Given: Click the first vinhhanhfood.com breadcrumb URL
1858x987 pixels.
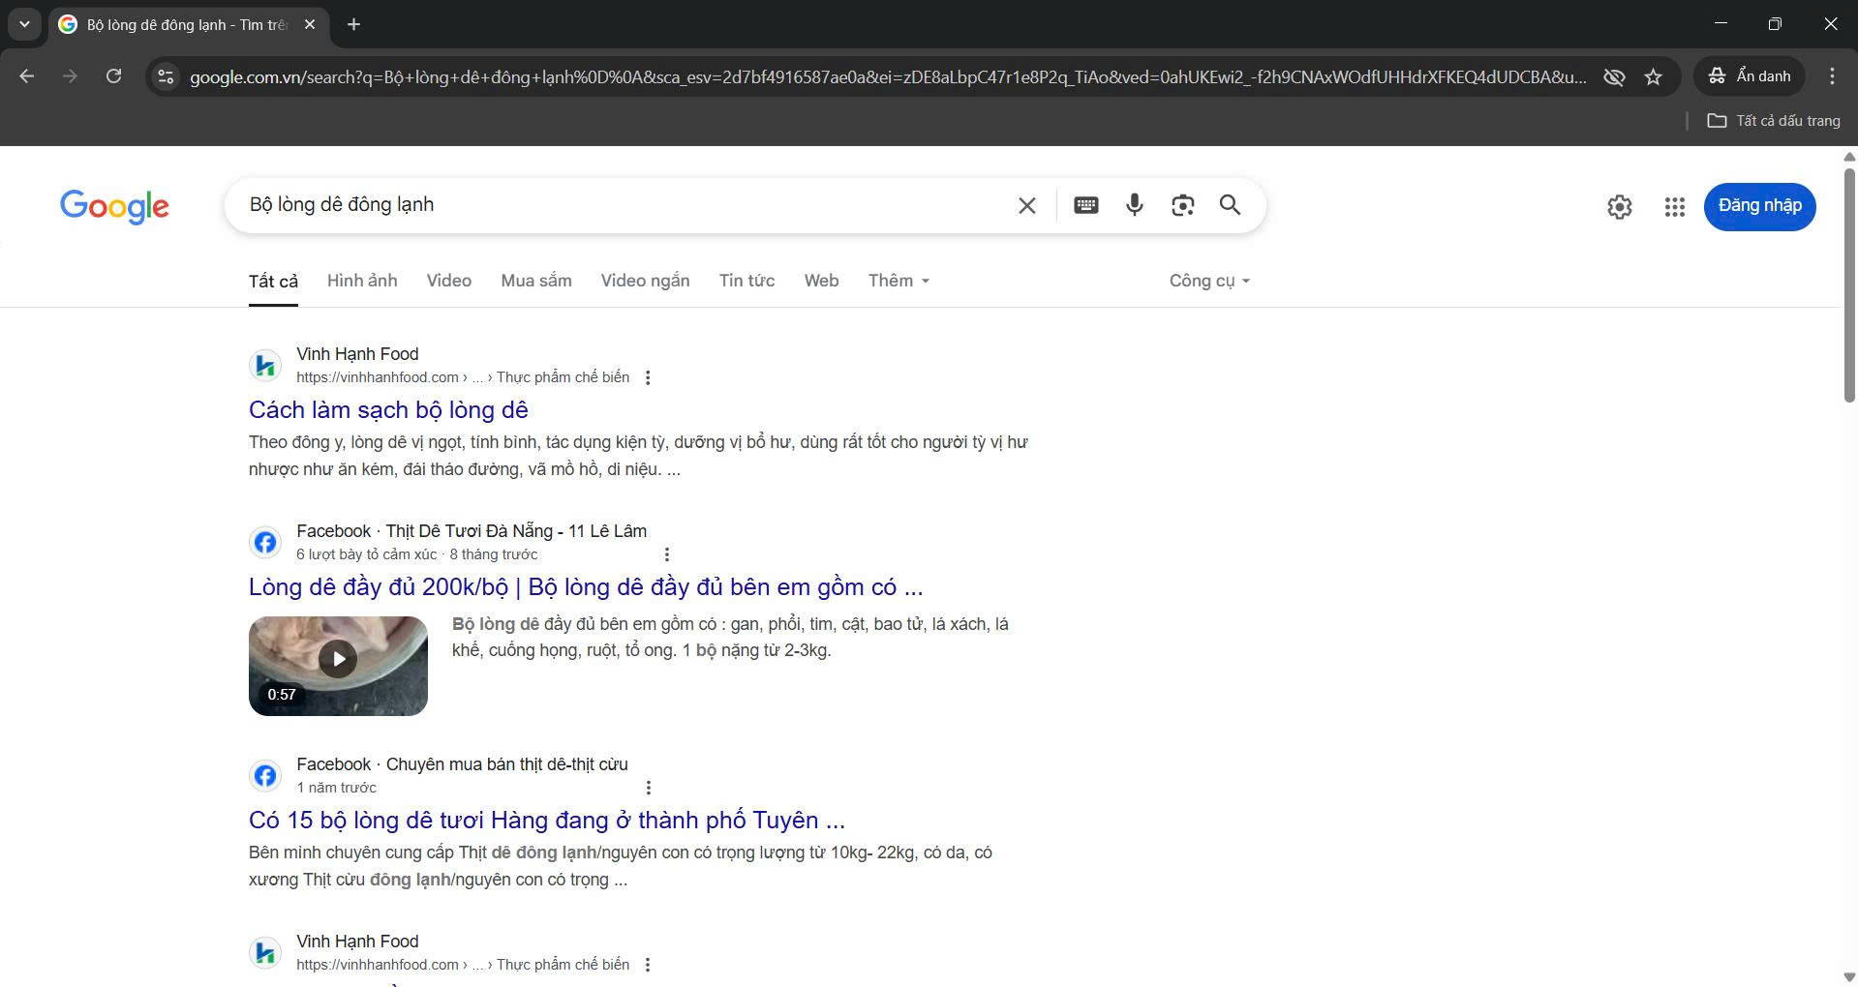Looking at the screenshot, I should [x=463, y=377].
